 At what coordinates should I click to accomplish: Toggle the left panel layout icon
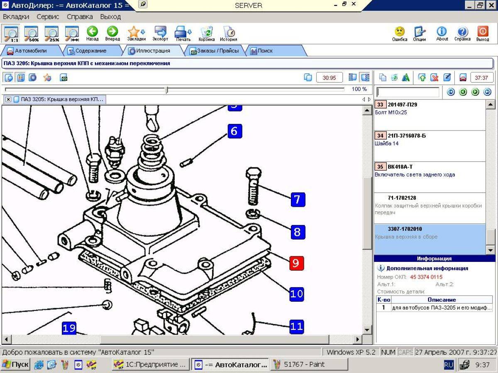(x=353, y=78)
